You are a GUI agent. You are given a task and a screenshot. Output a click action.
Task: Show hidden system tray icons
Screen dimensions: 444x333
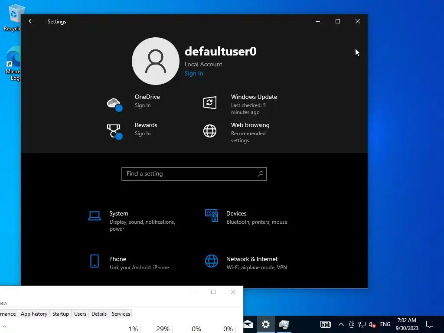341,324
